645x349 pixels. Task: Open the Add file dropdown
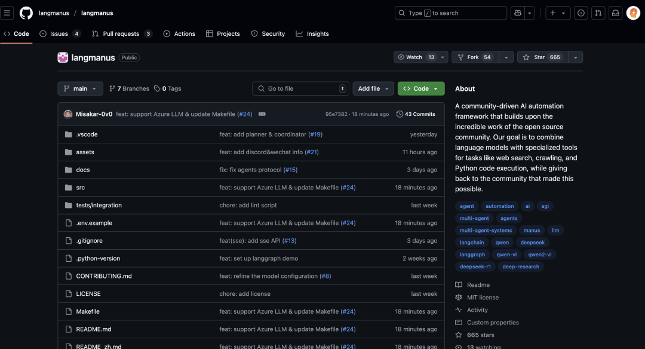pos(373,88)
